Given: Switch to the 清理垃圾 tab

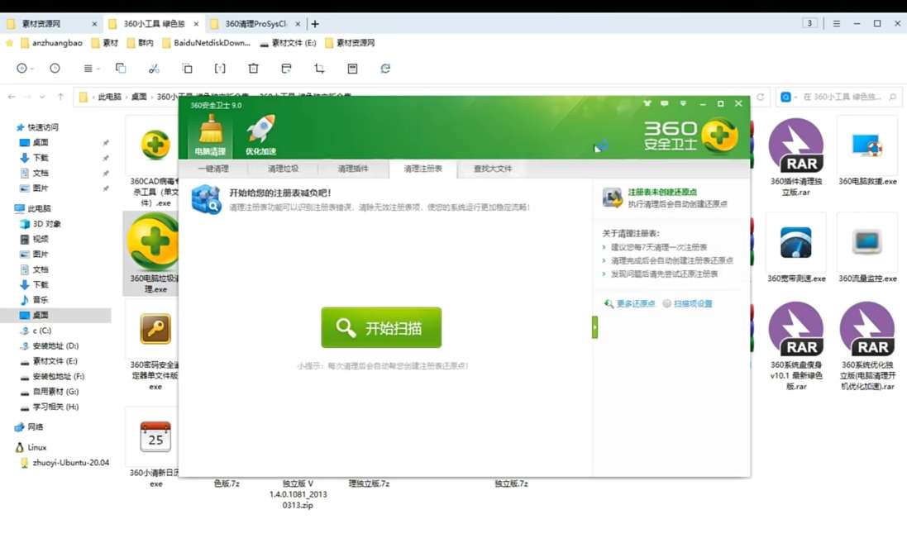Looking at the screenshot, I should pyautogui.click(x=282, y=168).
